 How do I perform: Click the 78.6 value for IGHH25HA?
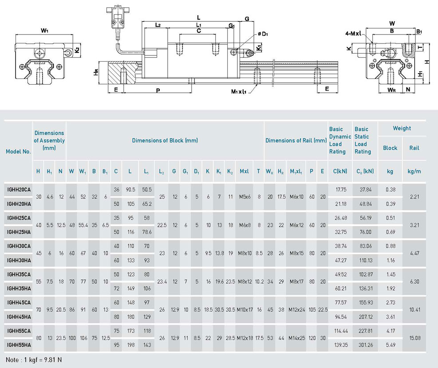147,232
